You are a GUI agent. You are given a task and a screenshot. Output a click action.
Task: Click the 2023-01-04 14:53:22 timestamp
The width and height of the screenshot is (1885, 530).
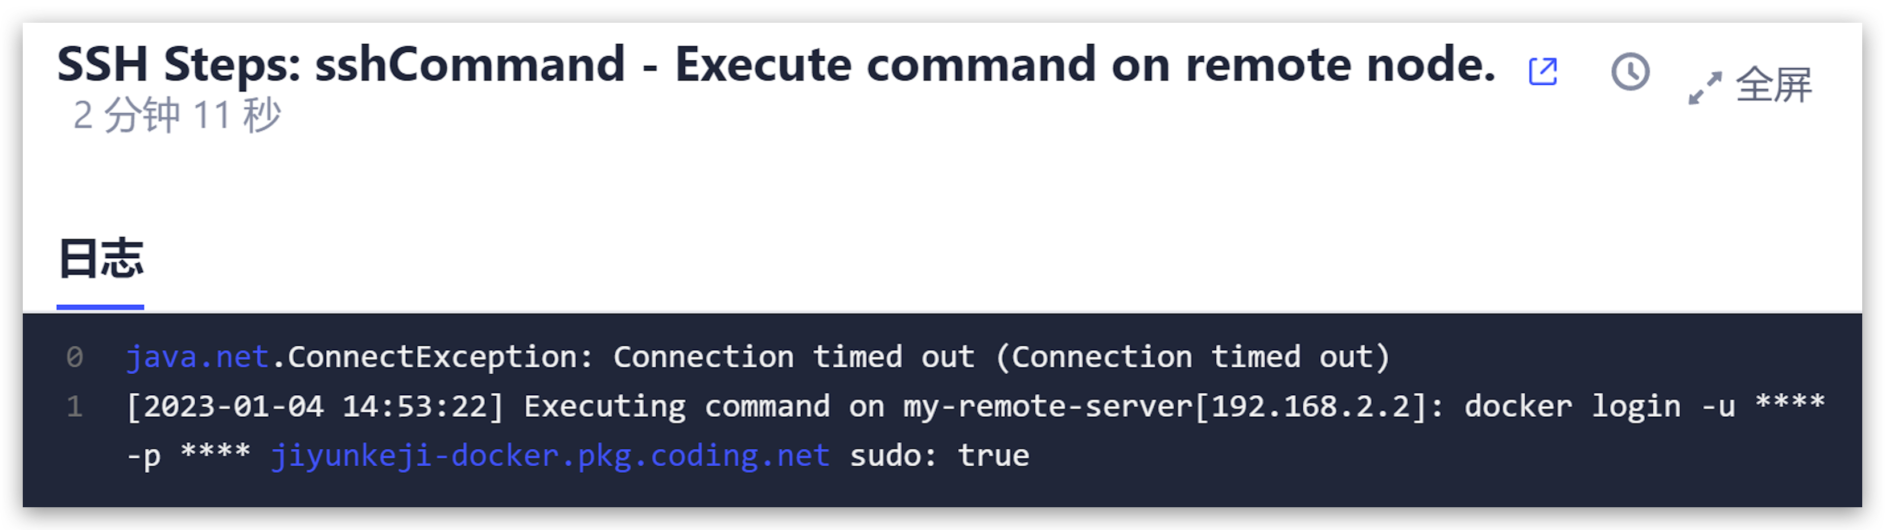(315, 407)
